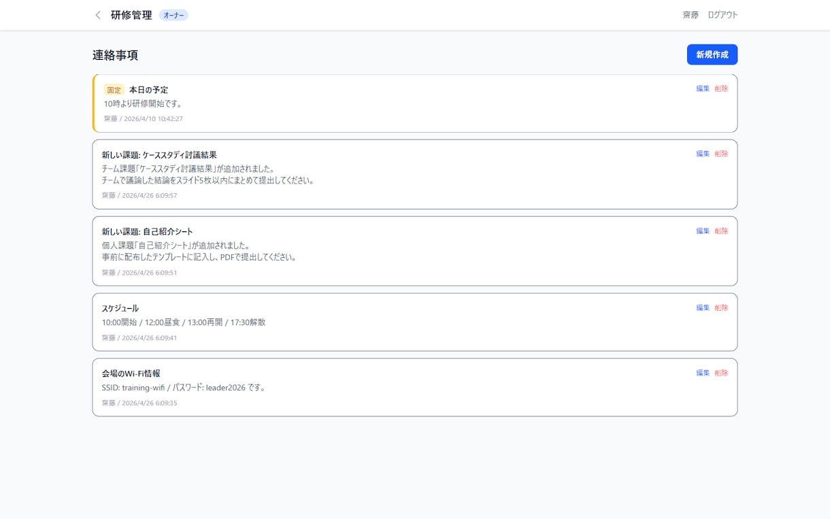Viewport: 830px width, 519px height.
Task: Click the timestamp 2026/4/26 6:09:51
Action: pos(149,273)
